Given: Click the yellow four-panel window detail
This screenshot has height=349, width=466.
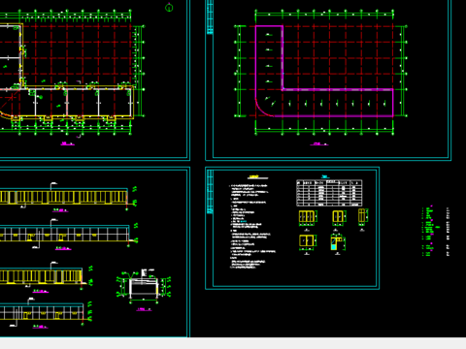Looking at the screenshot, I should (307, 216).
